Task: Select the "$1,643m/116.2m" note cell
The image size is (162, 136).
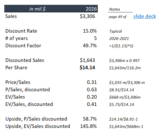Action: (x=125, y=68)
